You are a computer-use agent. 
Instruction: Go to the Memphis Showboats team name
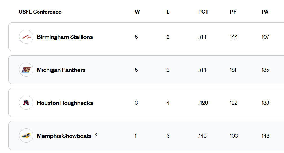(64, 136)
